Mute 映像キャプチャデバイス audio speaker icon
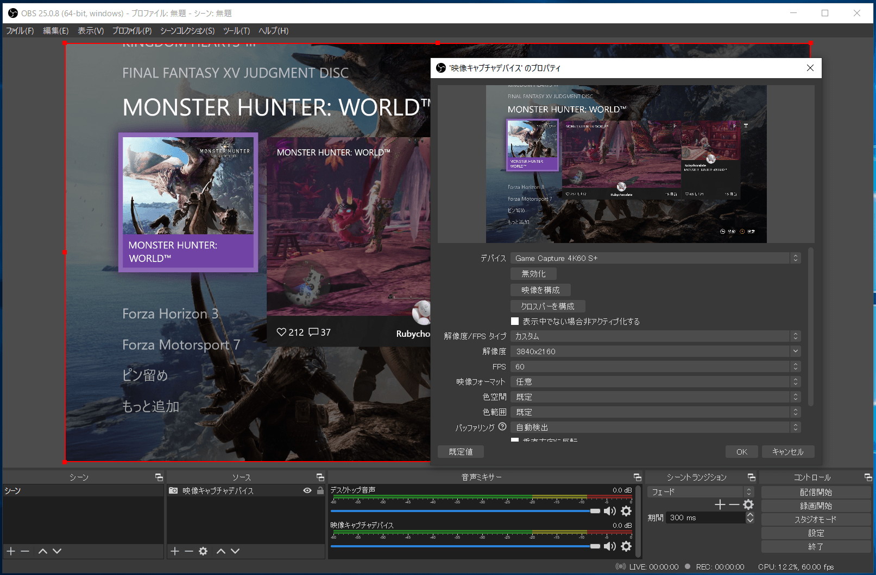Image resolution: width=876 pixels, height=575 pixels. [610, 546]
